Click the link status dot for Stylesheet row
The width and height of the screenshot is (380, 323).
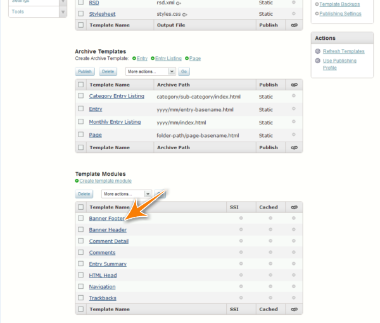(294, 13)
